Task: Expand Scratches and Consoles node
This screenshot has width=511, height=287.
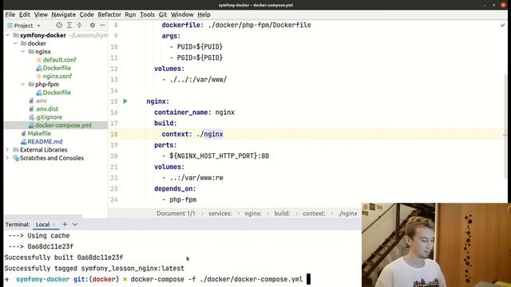Action: point(7,158)
